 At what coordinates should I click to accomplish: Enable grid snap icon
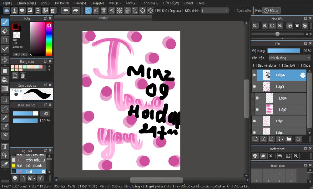pyautogui.click(x=104, y=11)
